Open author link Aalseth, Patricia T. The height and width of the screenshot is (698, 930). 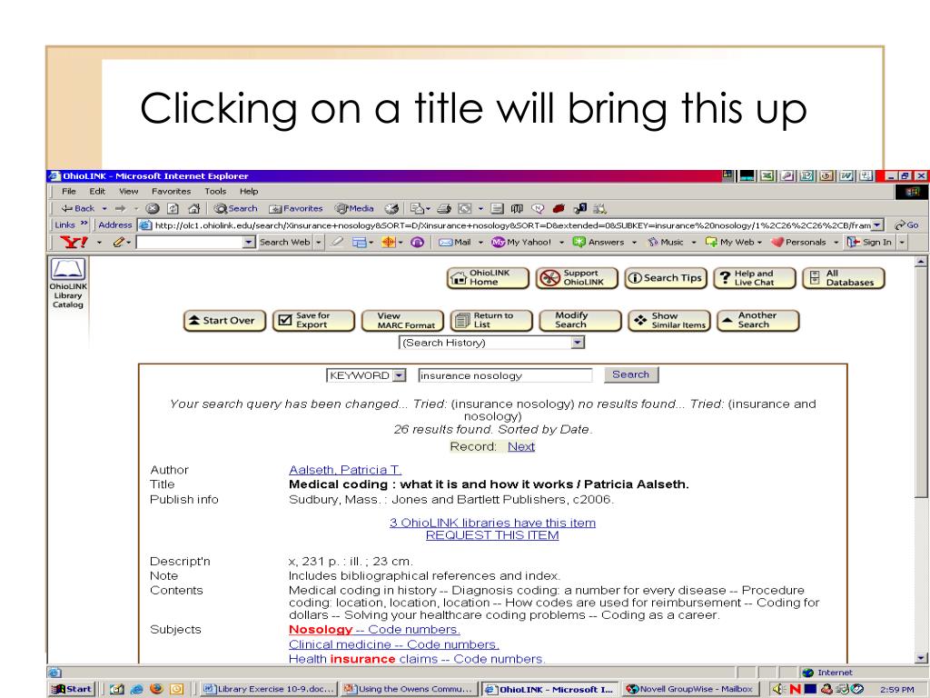click(345, 470)
